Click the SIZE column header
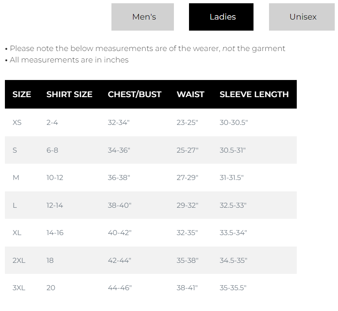 coord(22,94)
